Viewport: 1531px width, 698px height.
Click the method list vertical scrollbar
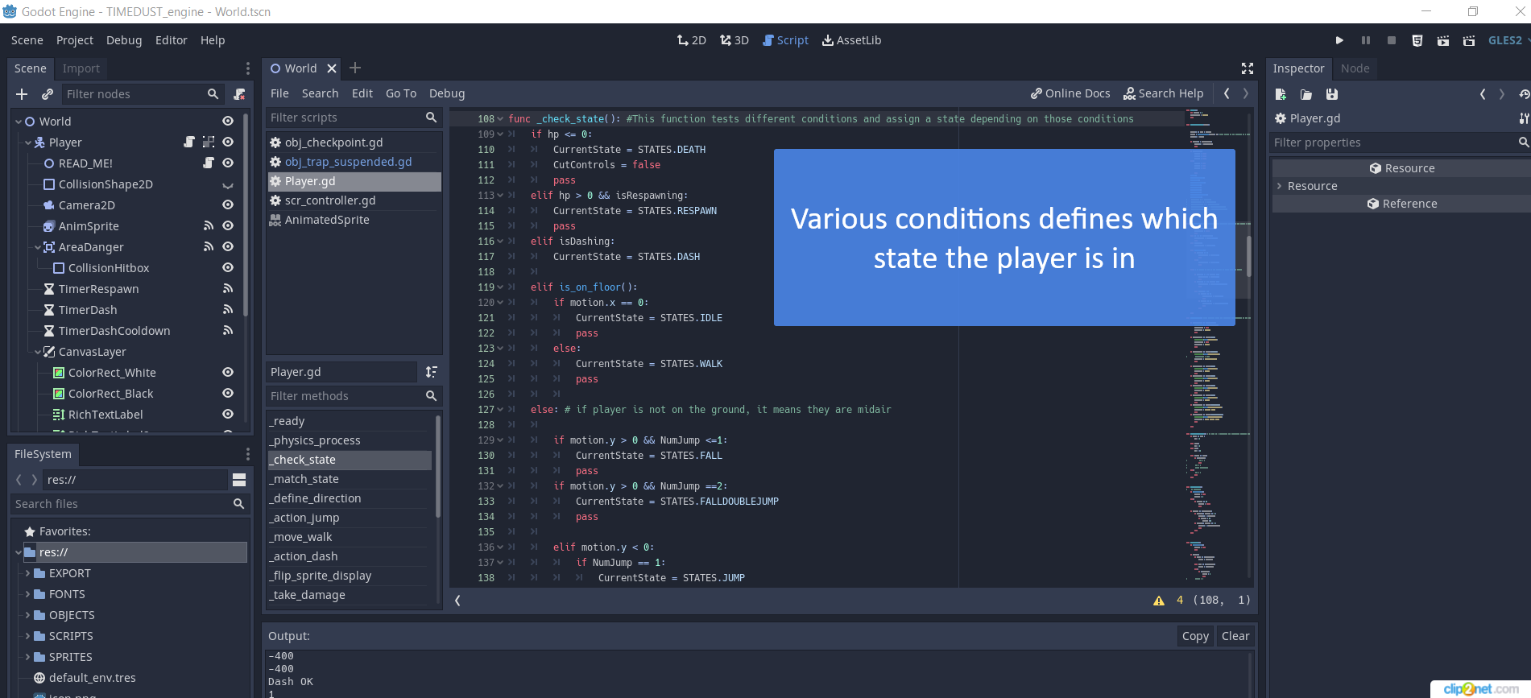tap(438, 467)
